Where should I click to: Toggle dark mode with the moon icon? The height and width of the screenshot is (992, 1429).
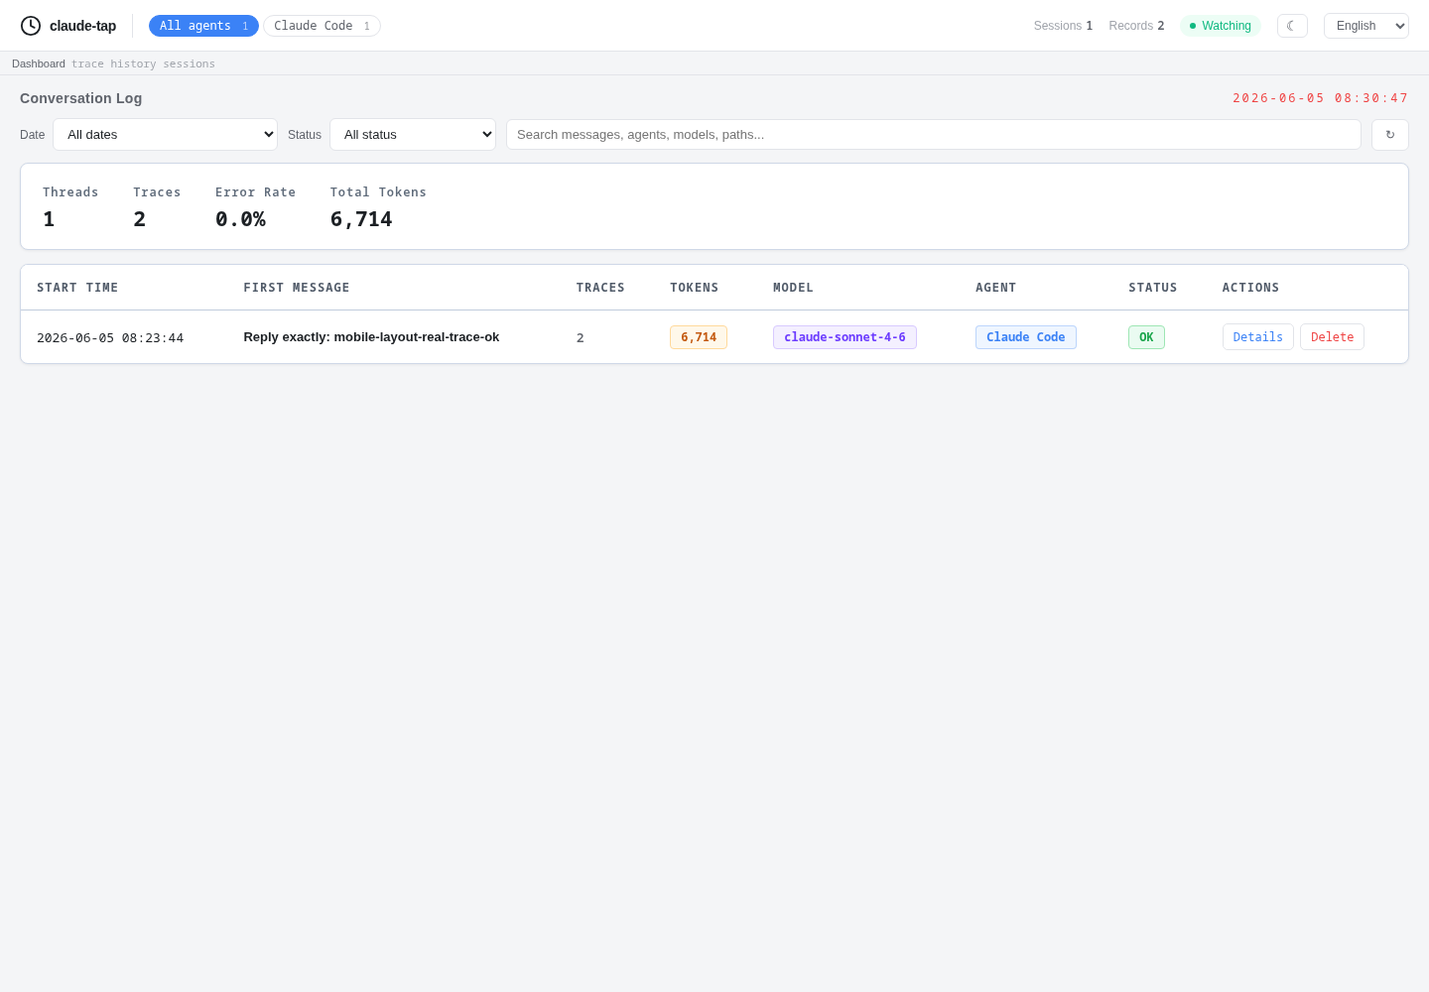pyautogui.click(x=1292, y=26)
